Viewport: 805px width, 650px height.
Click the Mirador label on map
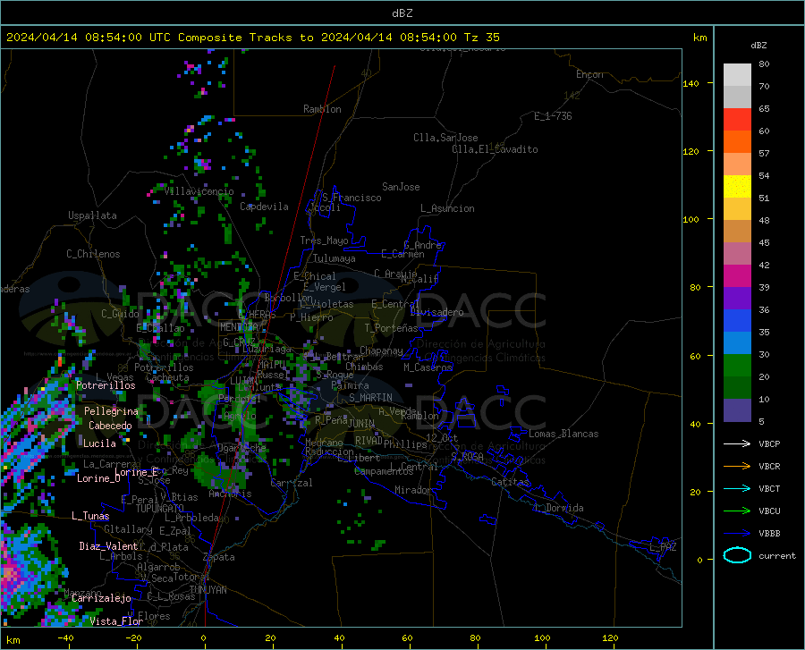pos(412,490)
